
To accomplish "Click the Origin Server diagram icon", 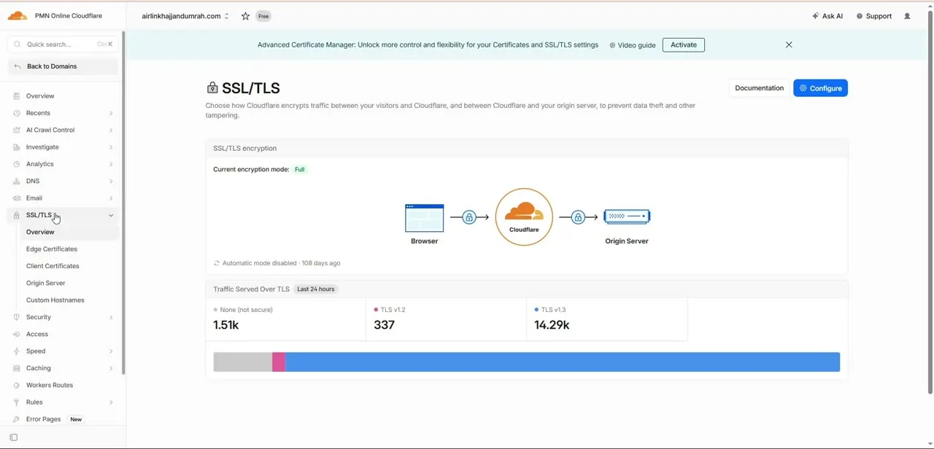I will (x=627, y=216).
